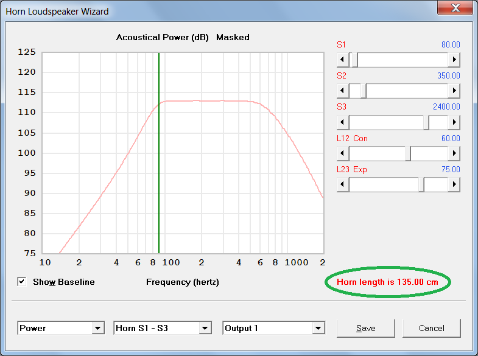Decrease S2 with its left arrow
This screenshot has width=478, height=356.
(343, 91)
